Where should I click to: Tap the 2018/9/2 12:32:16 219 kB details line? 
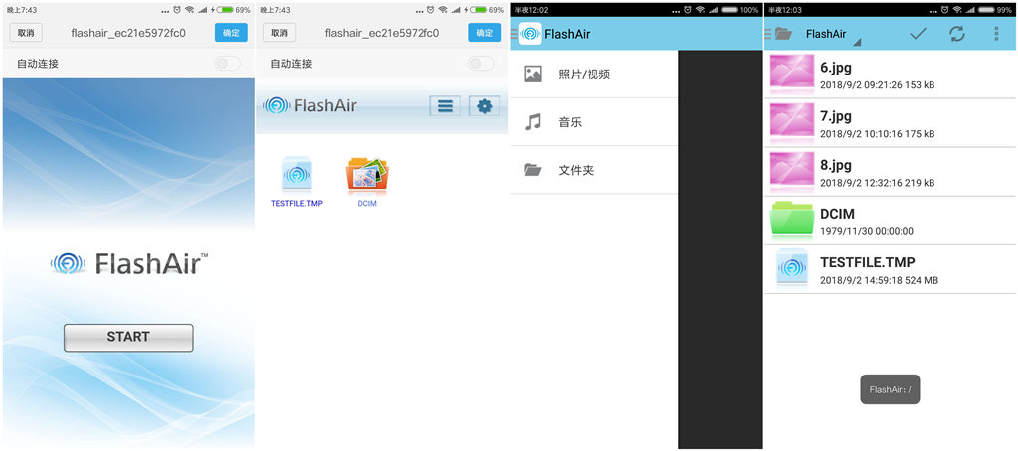coord(877,183)
